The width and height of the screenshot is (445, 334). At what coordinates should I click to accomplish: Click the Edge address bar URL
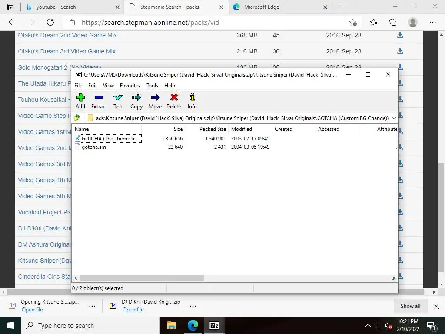[150, 23]
